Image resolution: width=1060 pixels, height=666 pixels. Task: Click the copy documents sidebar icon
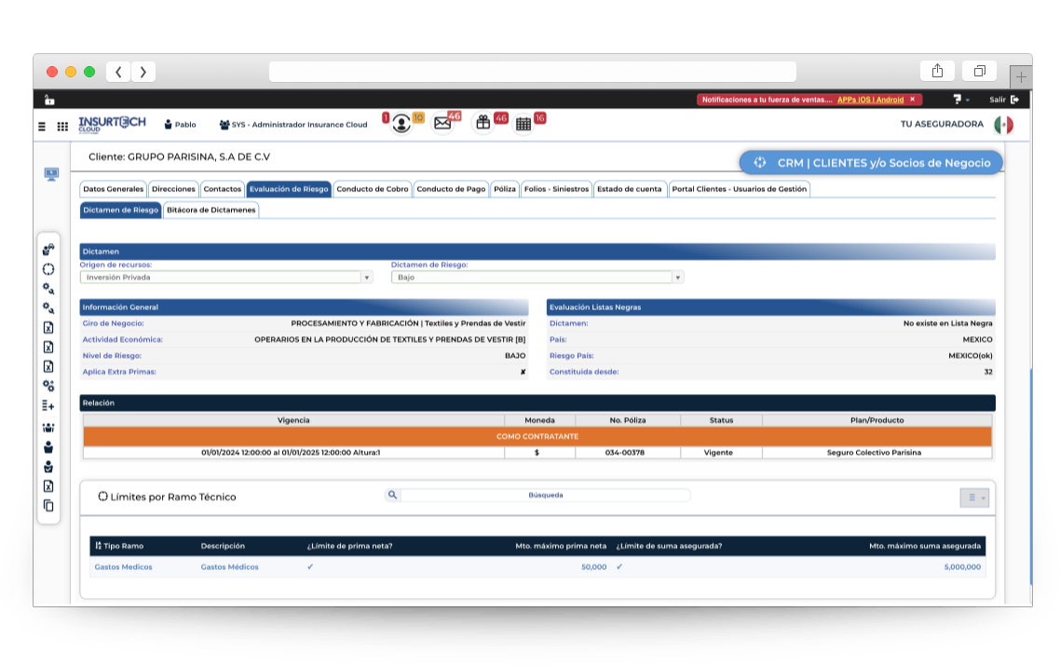48,506
